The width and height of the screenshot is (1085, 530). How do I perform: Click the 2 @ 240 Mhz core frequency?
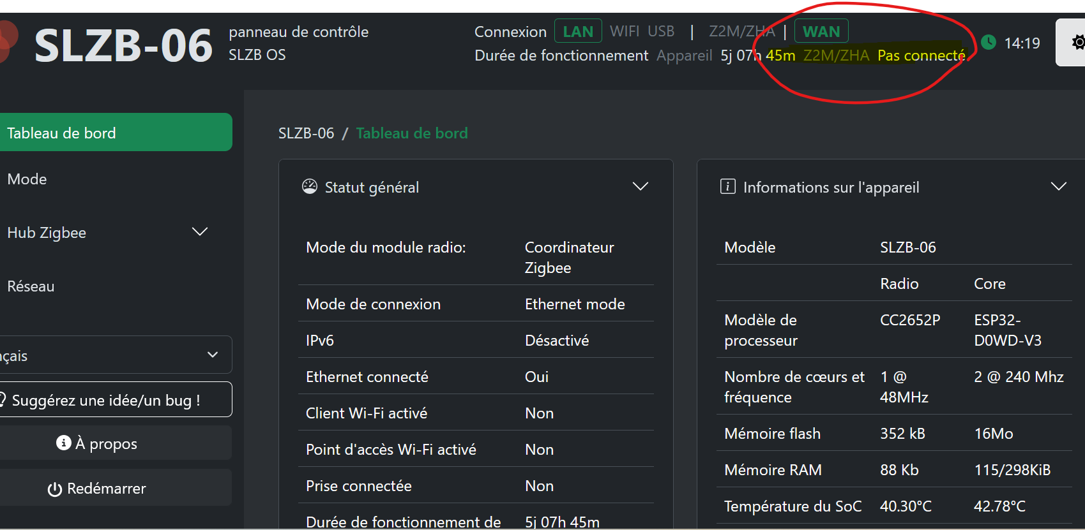pyautogui.click(x=1019, y=377)
